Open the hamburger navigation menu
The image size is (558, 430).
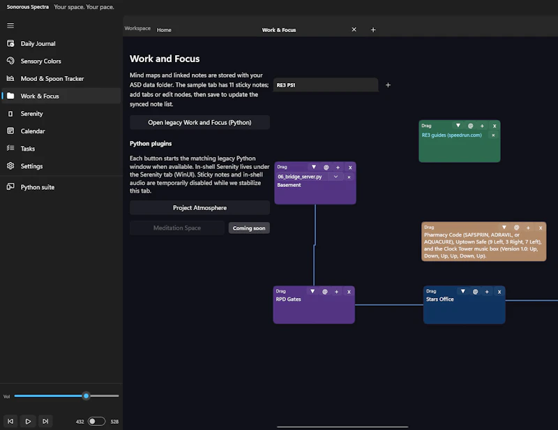10,25
